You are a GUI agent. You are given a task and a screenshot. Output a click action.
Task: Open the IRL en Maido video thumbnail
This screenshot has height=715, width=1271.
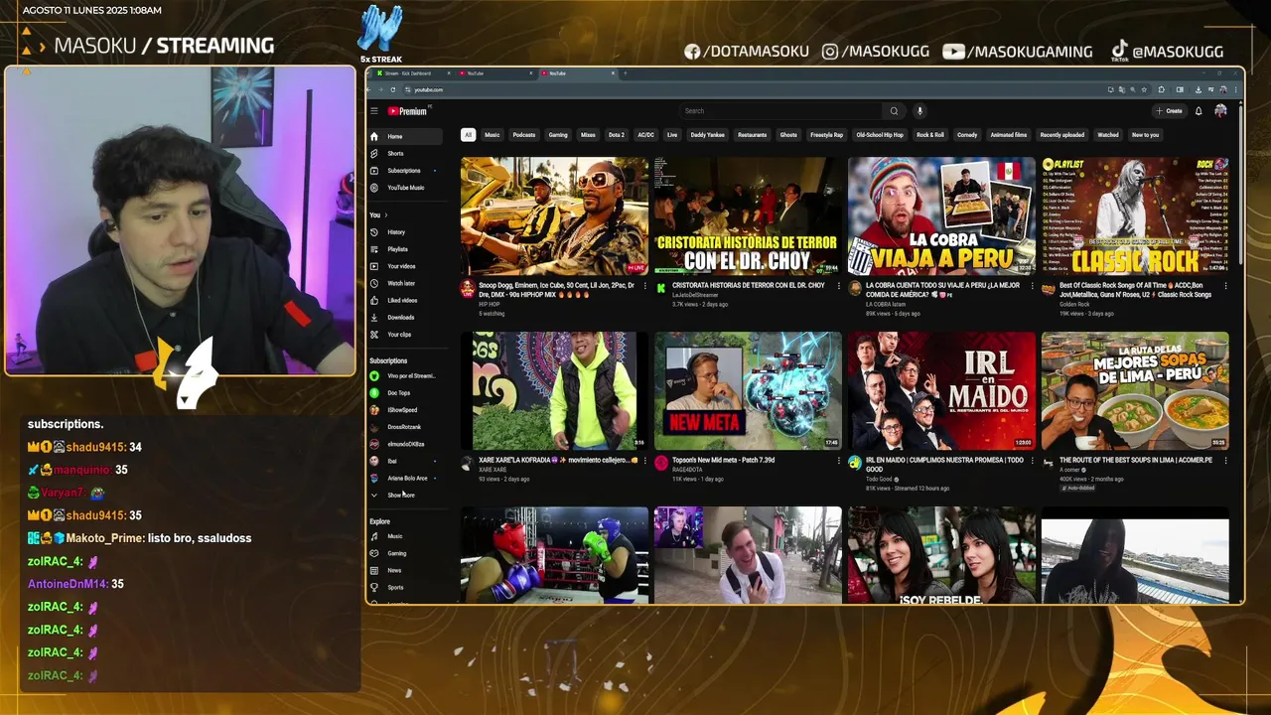click(x=941, y=390)
